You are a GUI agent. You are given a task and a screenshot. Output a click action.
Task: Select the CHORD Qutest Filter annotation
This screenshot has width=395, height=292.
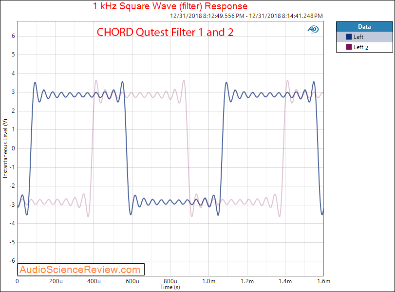click(x=165, y=32)
